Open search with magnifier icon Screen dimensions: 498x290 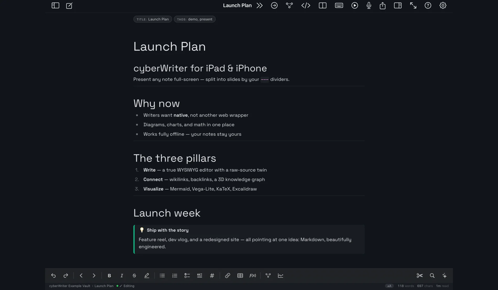(x=432, y=276)
